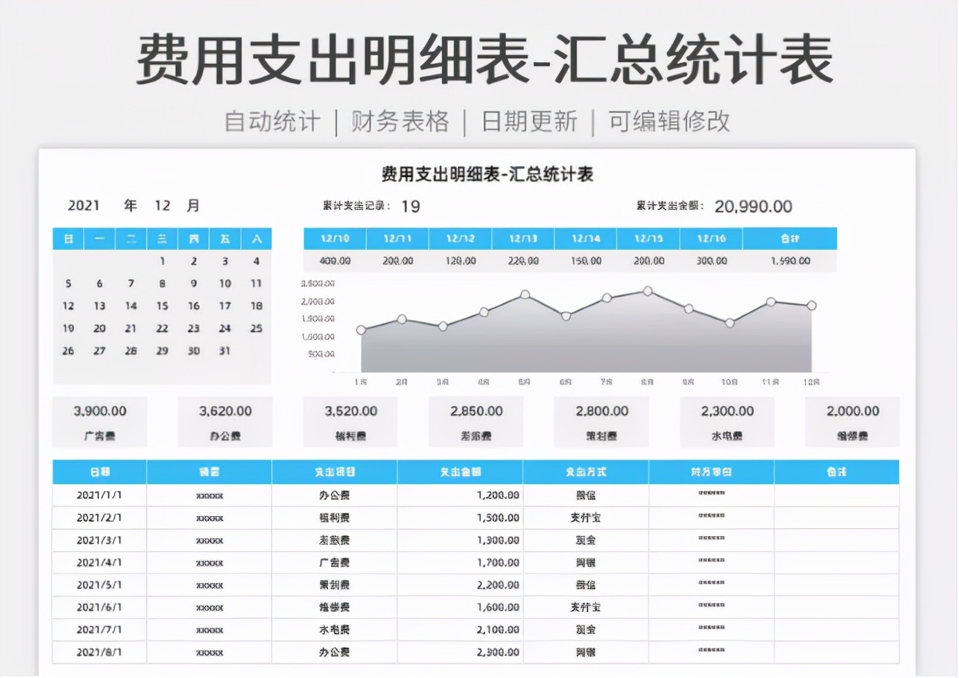Select the date cell 2021/4/1
This screenshot has width=959, height=678.
pos(100,562)
